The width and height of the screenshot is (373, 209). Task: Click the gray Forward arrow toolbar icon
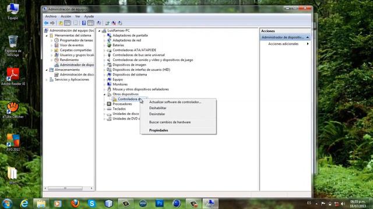pos(52,23)
